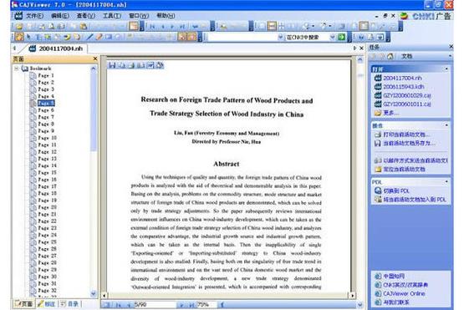Click the paste clipboard toolbar icon
Screen dimensions: 464x310
click(84, 27)
